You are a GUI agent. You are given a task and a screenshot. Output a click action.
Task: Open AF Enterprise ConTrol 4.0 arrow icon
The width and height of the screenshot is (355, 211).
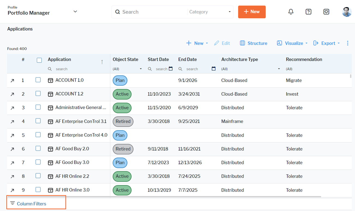[x=12, y=135]
